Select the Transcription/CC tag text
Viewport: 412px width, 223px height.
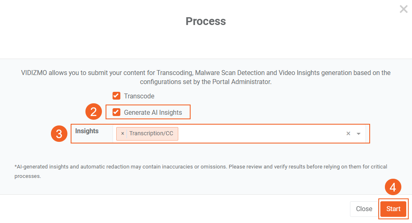click(x=151, y=134)
